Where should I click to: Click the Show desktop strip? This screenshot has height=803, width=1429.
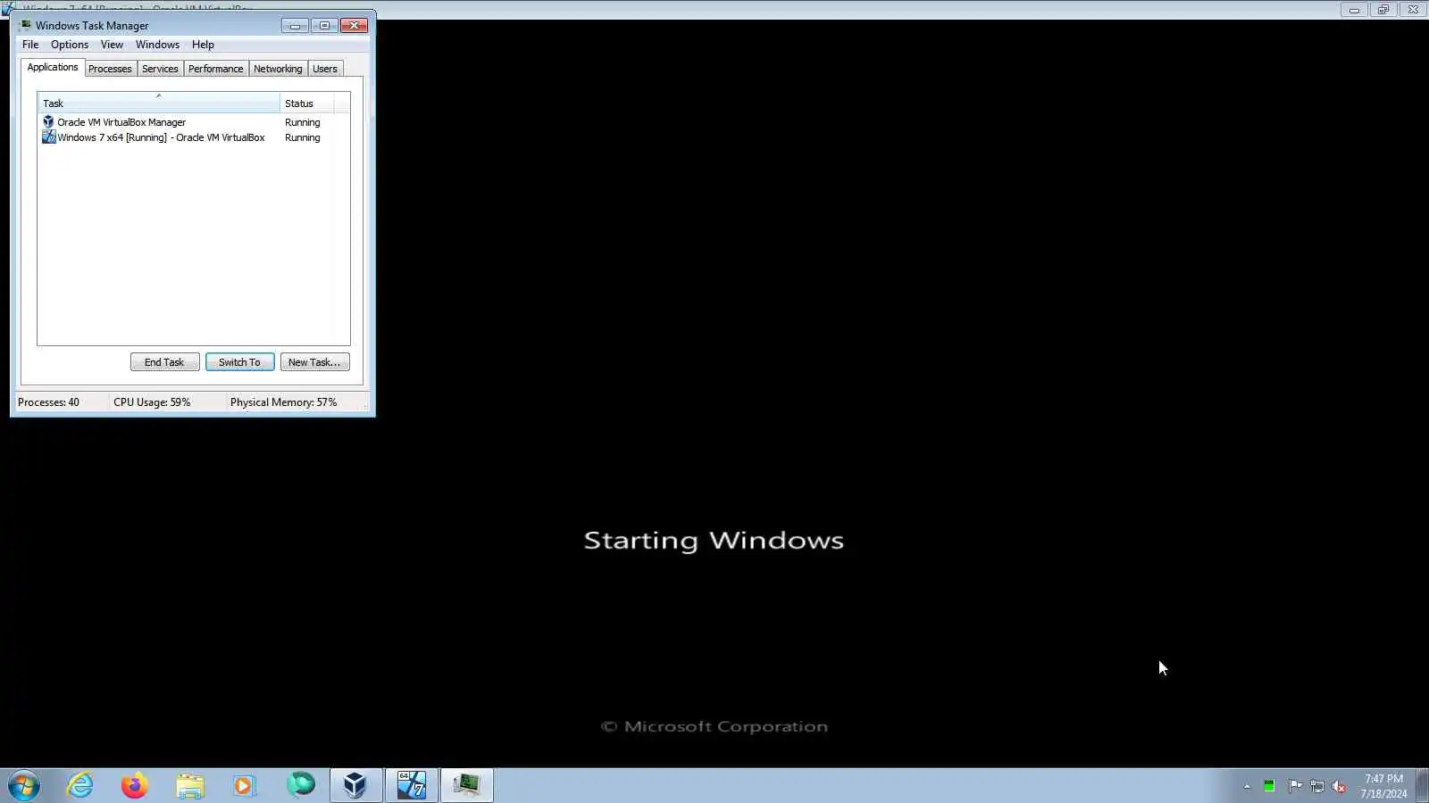1422,786
